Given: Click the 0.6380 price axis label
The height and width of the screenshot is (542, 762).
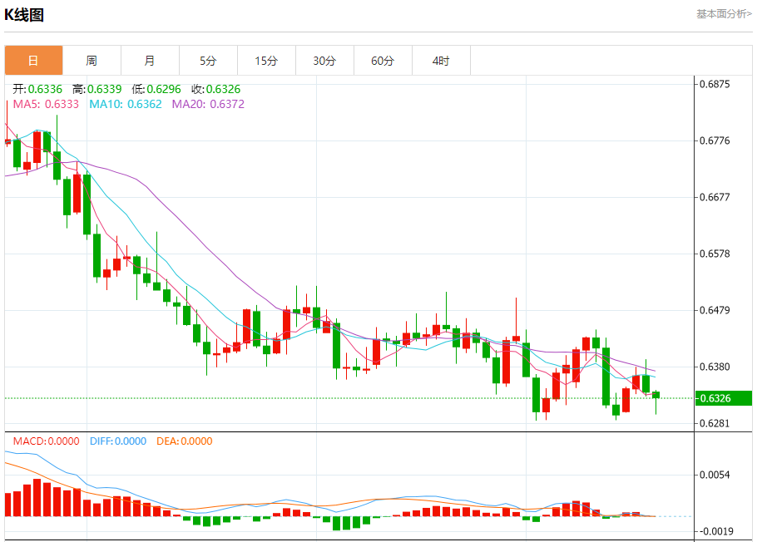Looking at the screenshot, I should pos(715,367).
